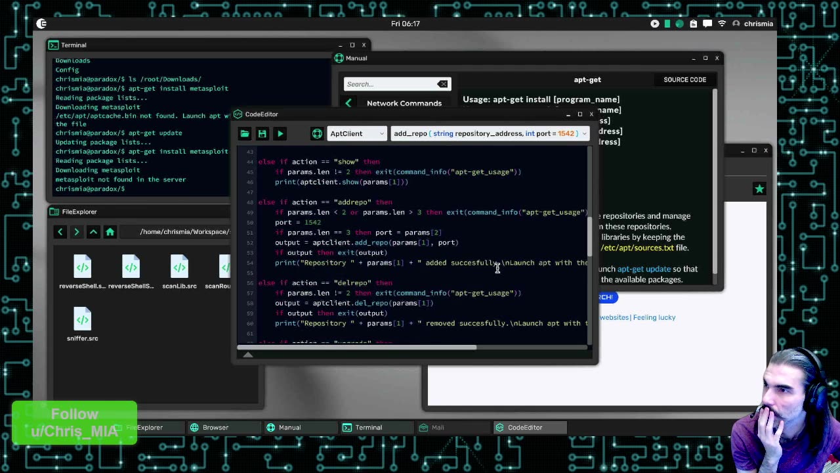Go back in Manual navigation
This screenshot has width=840, height=473.
coord(348,103)
